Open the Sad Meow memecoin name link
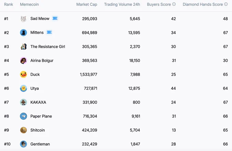This screenshot has width=232, height=151. click(40, 18)
